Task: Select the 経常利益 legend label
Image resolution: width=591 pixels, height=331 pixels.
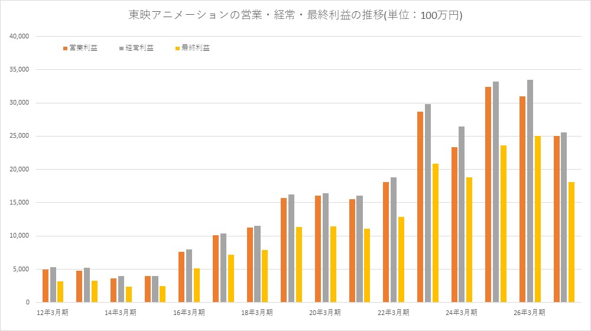Action: tap(139, 48)
